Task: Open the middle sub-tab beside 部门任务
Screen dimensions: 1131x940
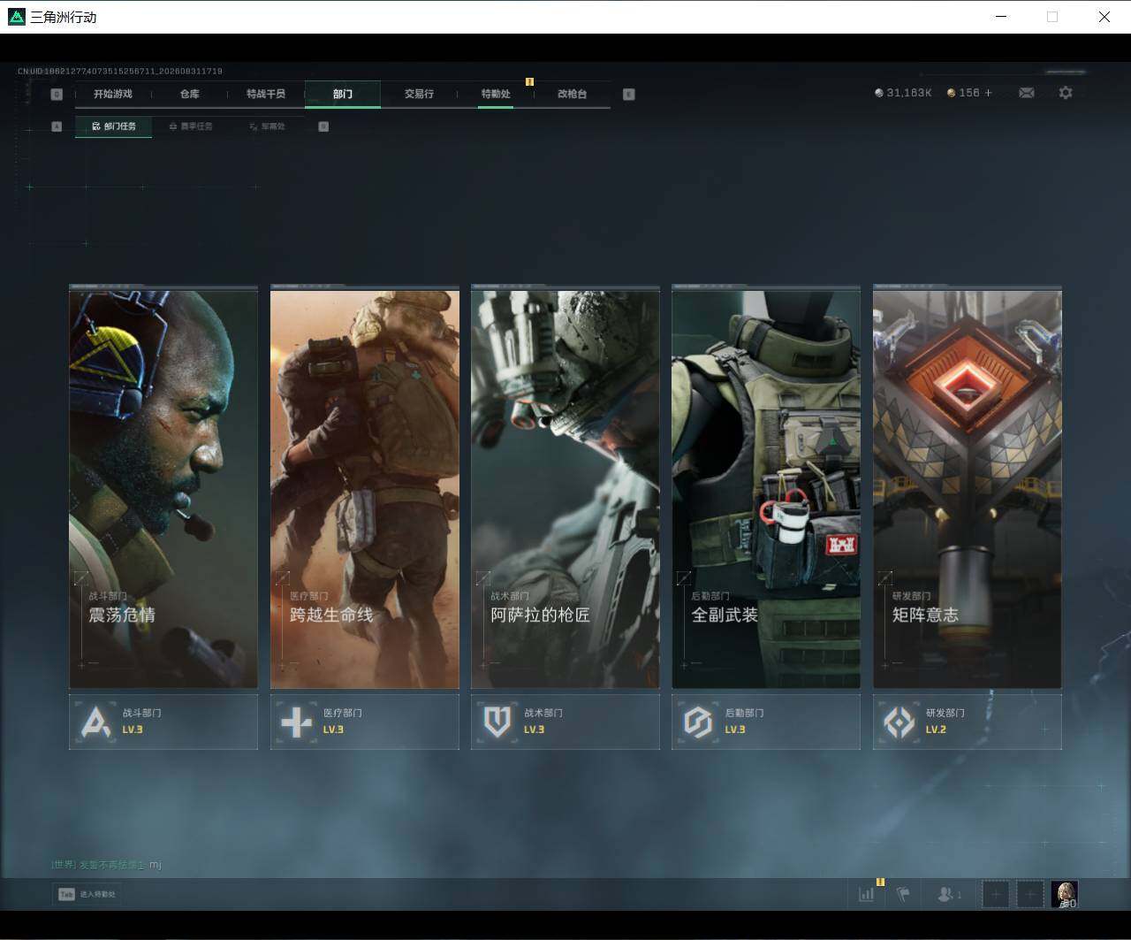Action: (x=191, y=126)
